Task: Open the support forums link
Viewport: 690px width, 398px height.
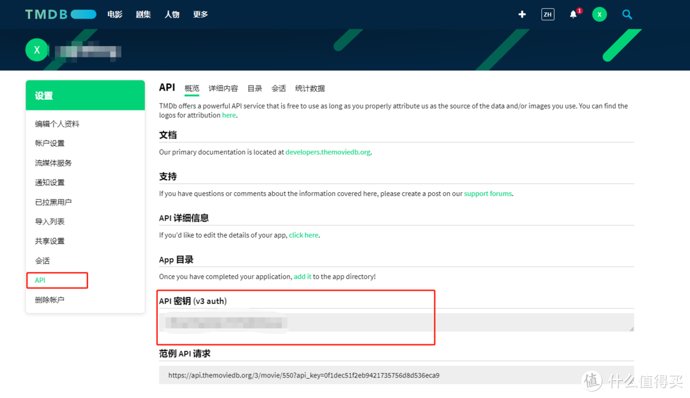Action: (488, 194)
